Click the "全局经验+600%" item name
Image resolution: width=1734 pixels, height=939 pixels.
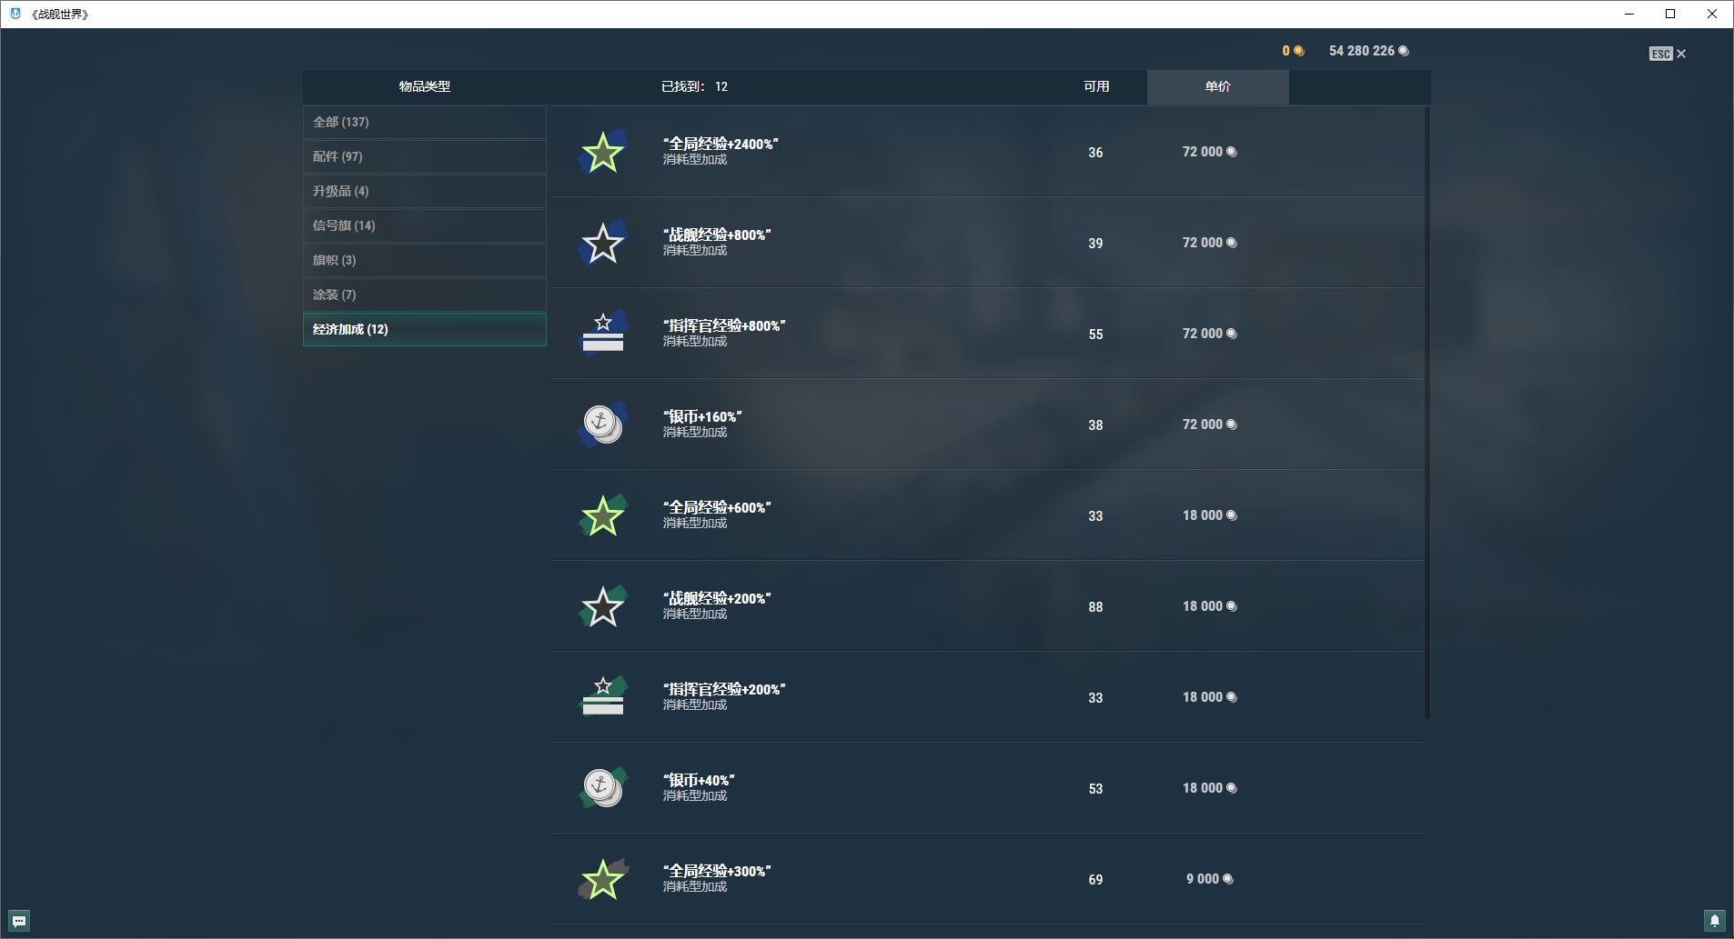[x=717, y=507]
